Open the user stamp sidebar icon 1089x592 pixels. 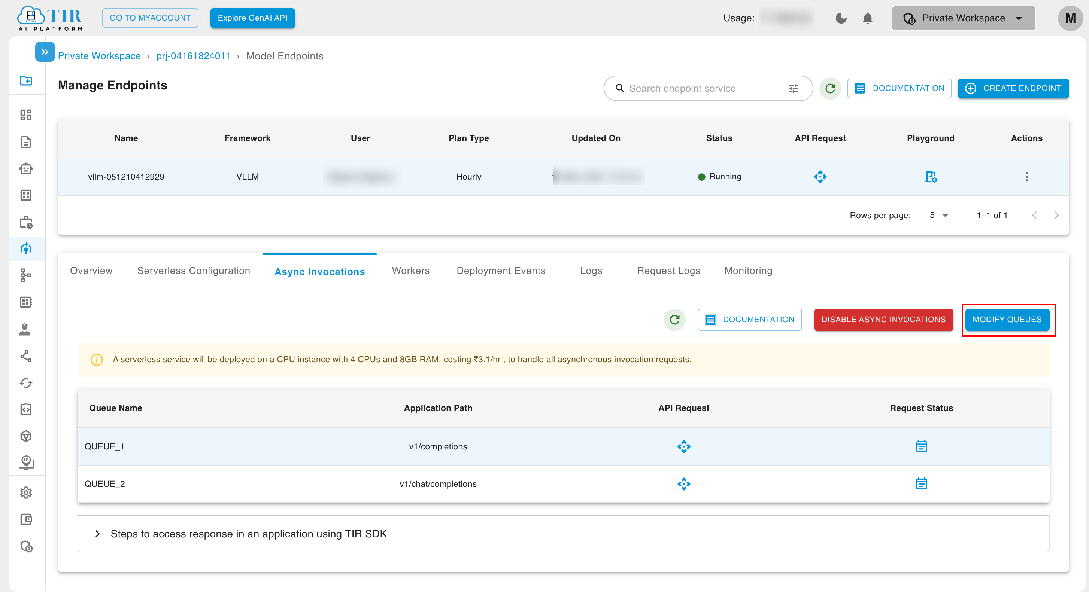[25, 329]
